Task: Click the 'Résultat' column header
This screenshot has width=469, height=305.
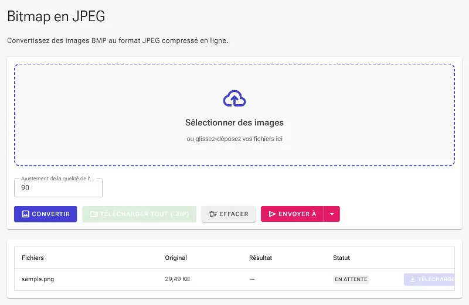Action: [x=260, y=258]
